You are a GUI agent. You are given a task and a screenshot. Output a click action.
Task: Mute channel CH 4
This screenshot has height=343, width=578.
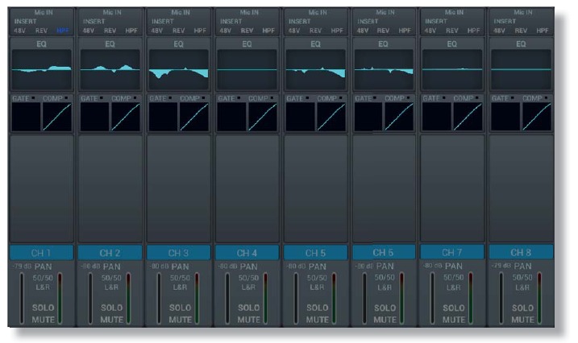[x=249, y=320]
